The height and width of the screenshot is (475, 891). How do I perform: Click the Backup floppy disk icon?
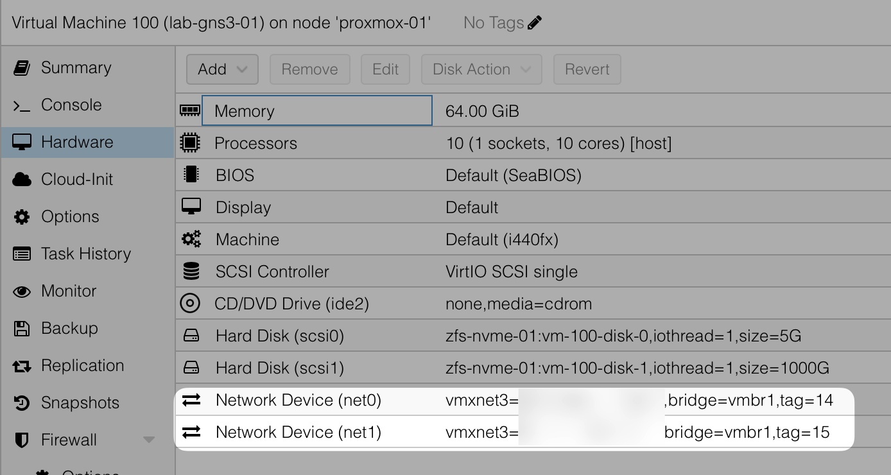click(x=22, y=329)
